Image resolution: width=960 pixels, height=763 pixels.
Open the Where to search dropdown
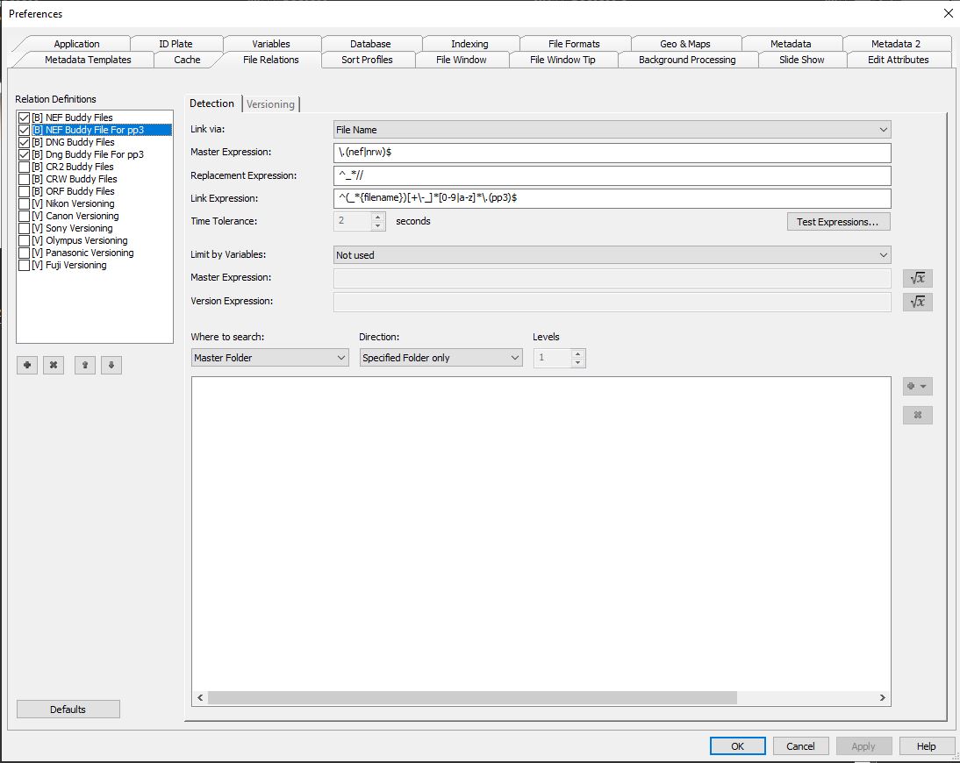tap(269, 358)
